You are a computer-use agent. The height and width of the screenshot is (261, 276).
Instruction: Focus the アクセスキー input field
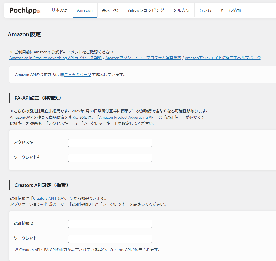110,143
